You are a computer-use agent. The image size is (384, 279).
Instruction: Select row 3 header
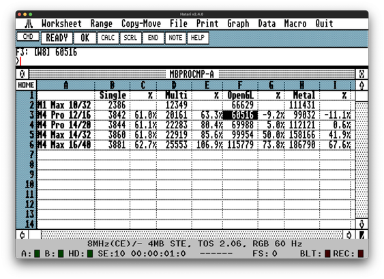(x=27, y=115)
